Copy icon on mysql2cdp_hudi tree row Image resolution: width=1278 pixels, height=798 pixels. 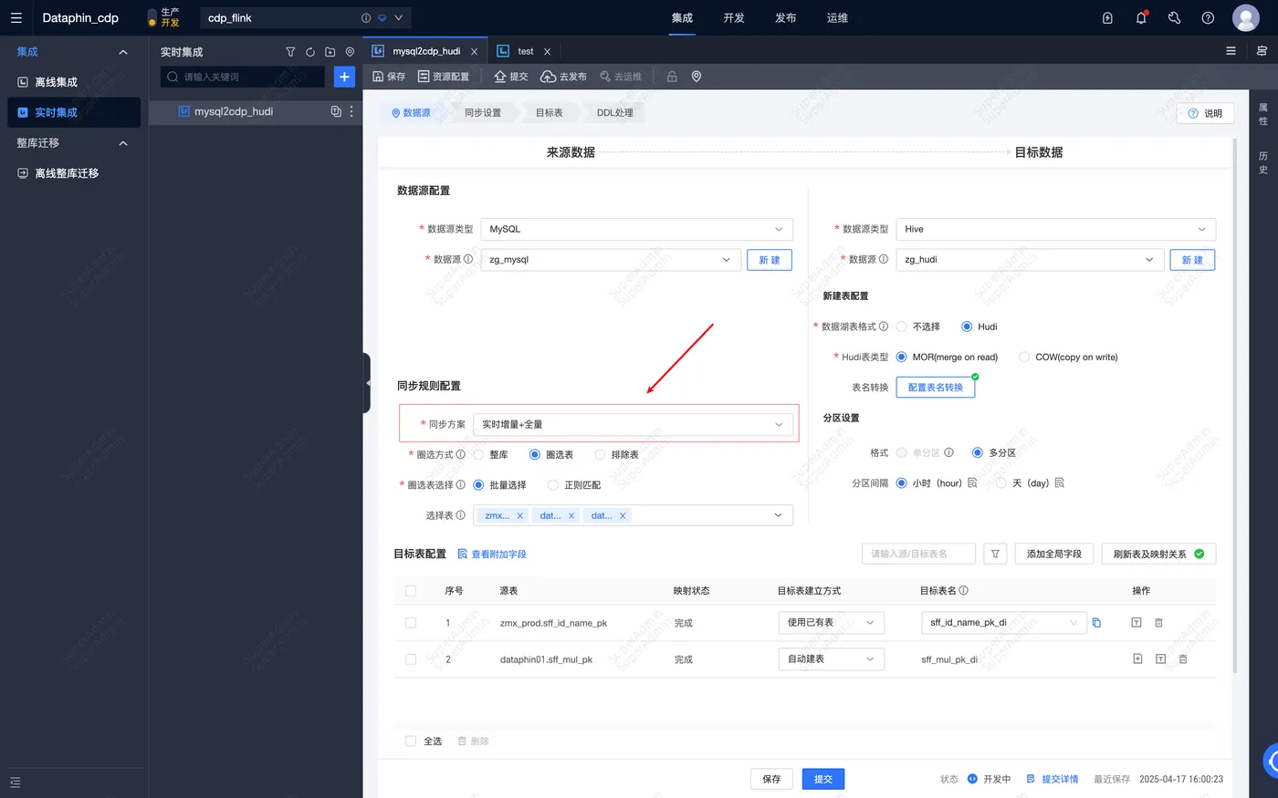click(336, 111)
